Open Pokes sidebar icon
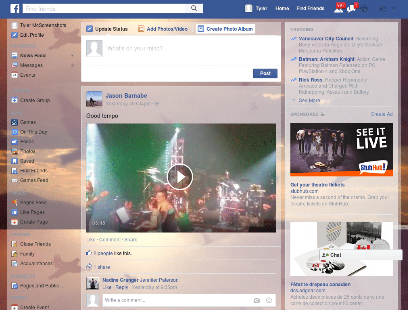The height and width of the screenshot is (310, 413). 15,142
